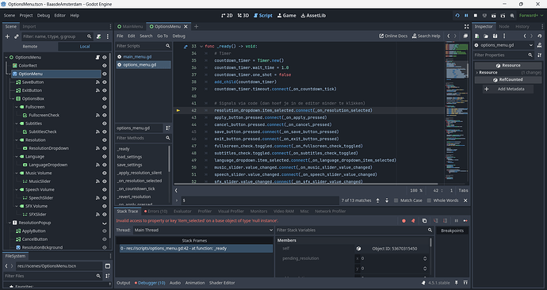Attach script icon beside the scene filter
Viewport: 547px width, 290px height.
99,36
